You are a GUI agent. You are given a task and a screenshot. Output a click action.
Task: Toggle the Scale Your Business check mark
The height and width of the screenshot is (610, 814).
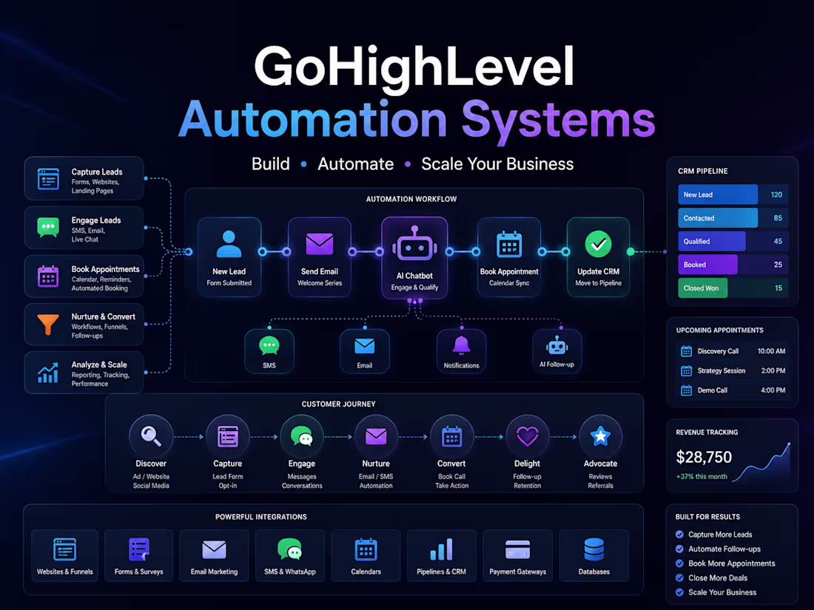(679, 592)
